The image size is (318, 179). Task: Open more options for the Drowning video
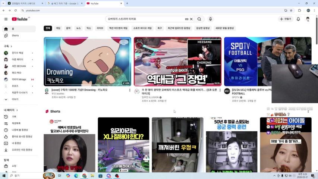pos(130,90)
